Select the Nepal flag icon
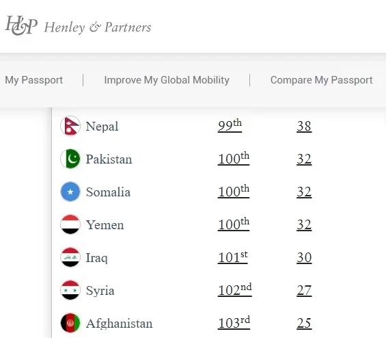This screenshot has width=386, height=338. tap(70, 126)
